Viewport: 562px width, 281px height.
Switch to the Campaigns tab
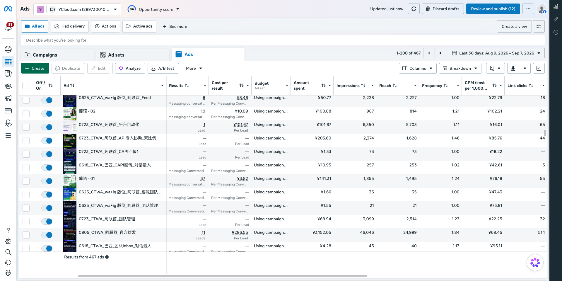(x=58, y=55)
